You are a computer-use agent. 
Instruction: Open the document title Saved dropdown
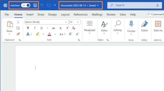pyautogui.click(x=80, y=6)
